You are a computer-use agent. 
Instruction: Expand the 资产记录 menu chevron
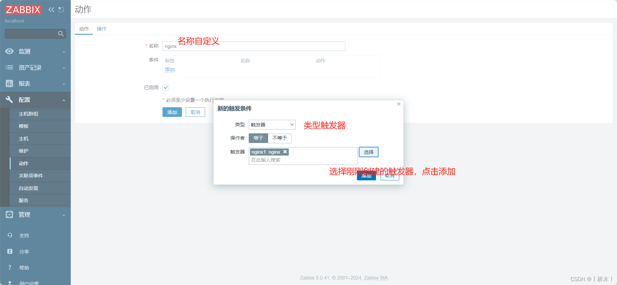(64, 68)
